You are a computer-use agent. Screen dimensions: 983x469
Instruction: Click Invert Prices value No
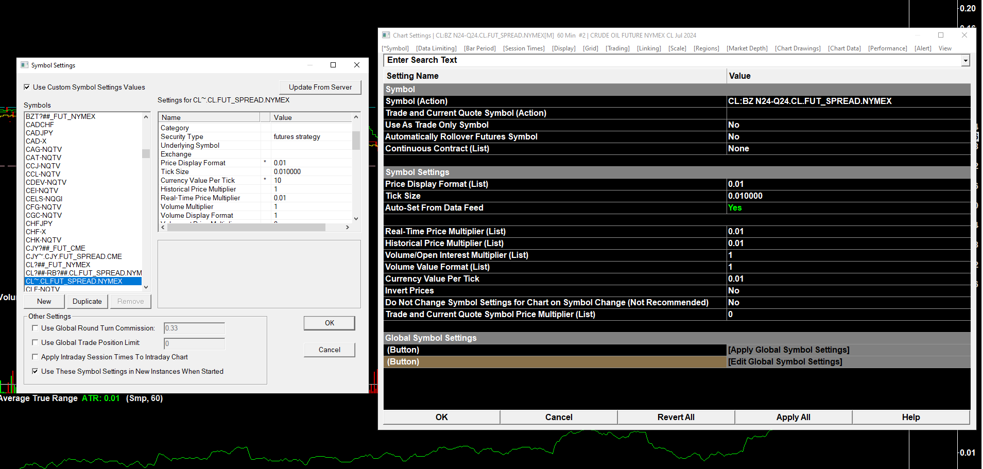[734, 291]
